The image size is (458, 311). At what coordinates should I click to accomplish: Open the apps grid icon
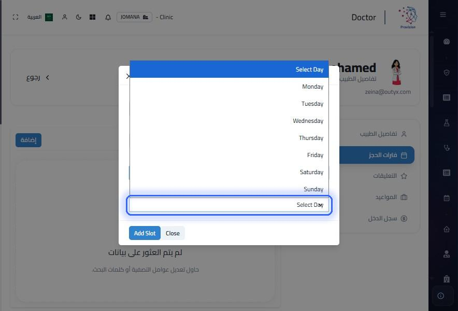point(93,17)
